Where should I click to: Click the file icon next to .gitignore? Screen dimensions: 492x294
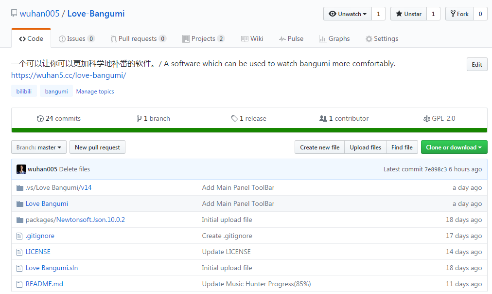[x=19, y=236]
